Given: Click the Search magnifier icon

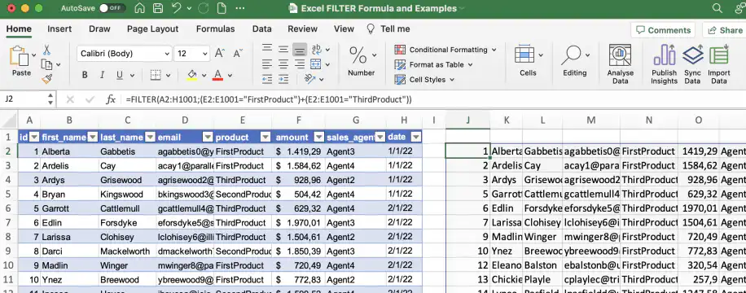Looking at the screenshot, I should (717, 8).
